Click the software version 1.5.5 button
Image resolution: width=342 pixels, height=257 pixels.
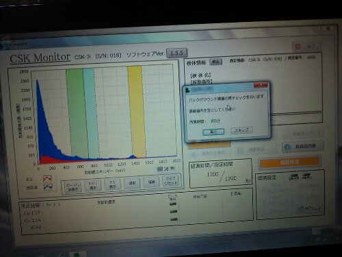click(x=177, y=53)
